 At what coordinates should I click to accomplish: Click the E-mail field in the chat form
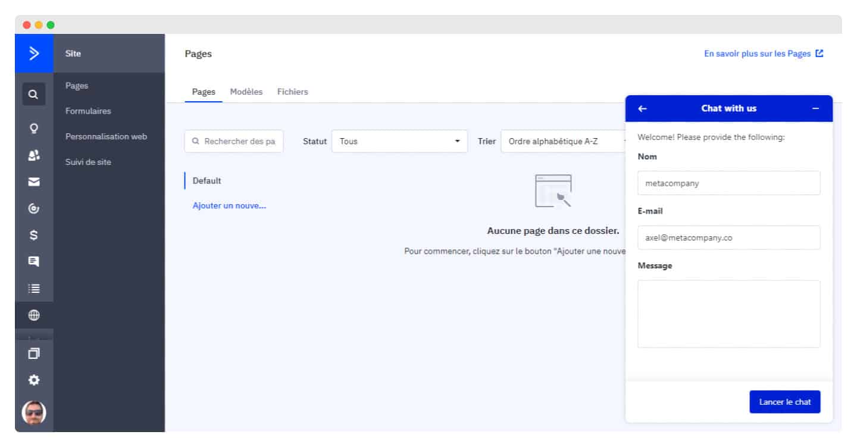coord(729,237)
